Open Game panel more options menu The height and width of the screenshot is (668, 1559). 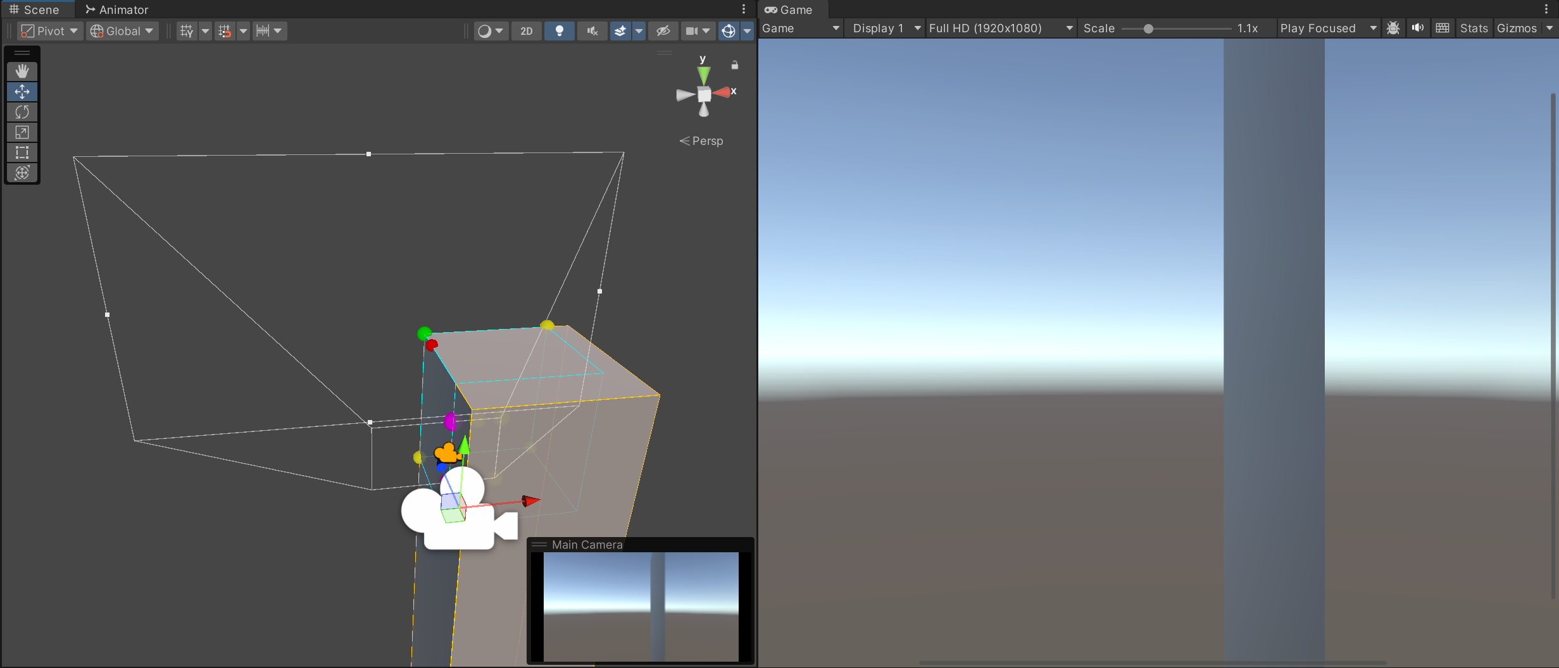click(1546, 9)
